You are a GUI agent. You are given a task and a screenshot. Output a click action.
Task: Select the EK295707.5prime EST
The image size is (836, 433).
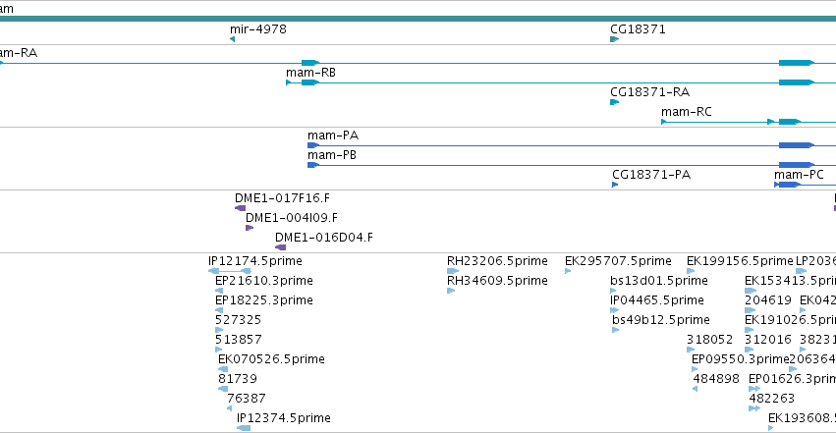(x=618, y=261)
